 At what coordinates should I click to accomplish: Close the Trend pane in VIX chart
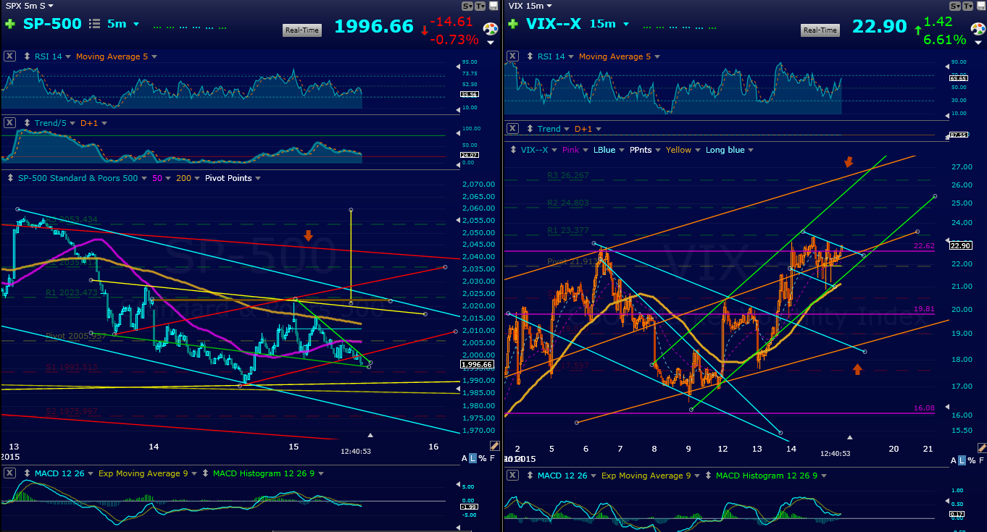513,129
